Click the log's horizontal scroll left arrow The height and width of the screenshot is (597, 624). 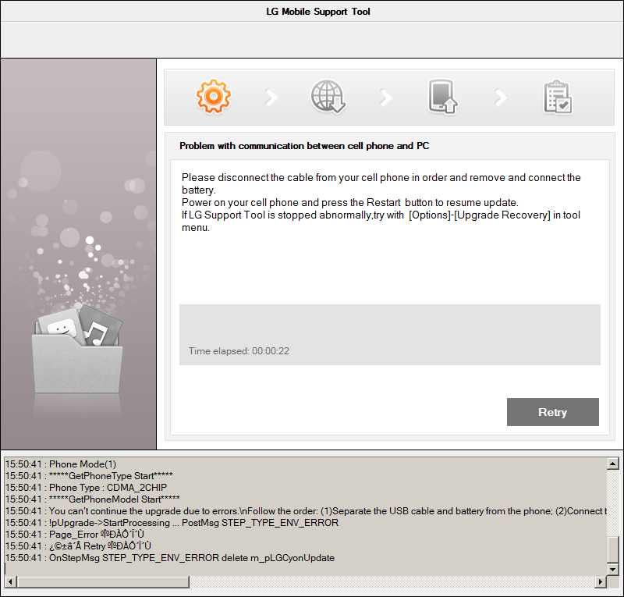(x=10, y=582)
